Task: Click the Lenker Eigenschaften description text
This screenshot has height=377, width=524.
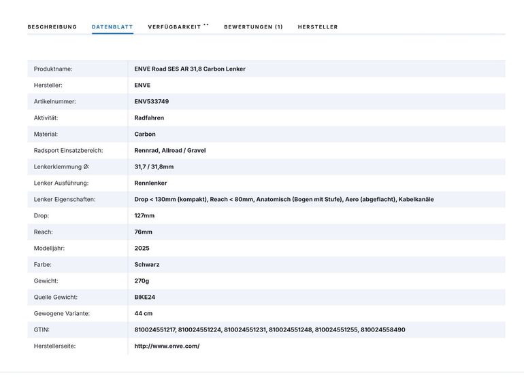Action: coord(284,199)
